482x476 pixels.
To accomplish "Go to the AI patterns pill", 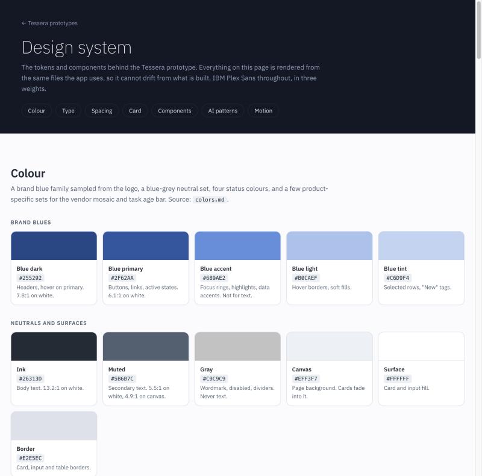I will 222,111.
